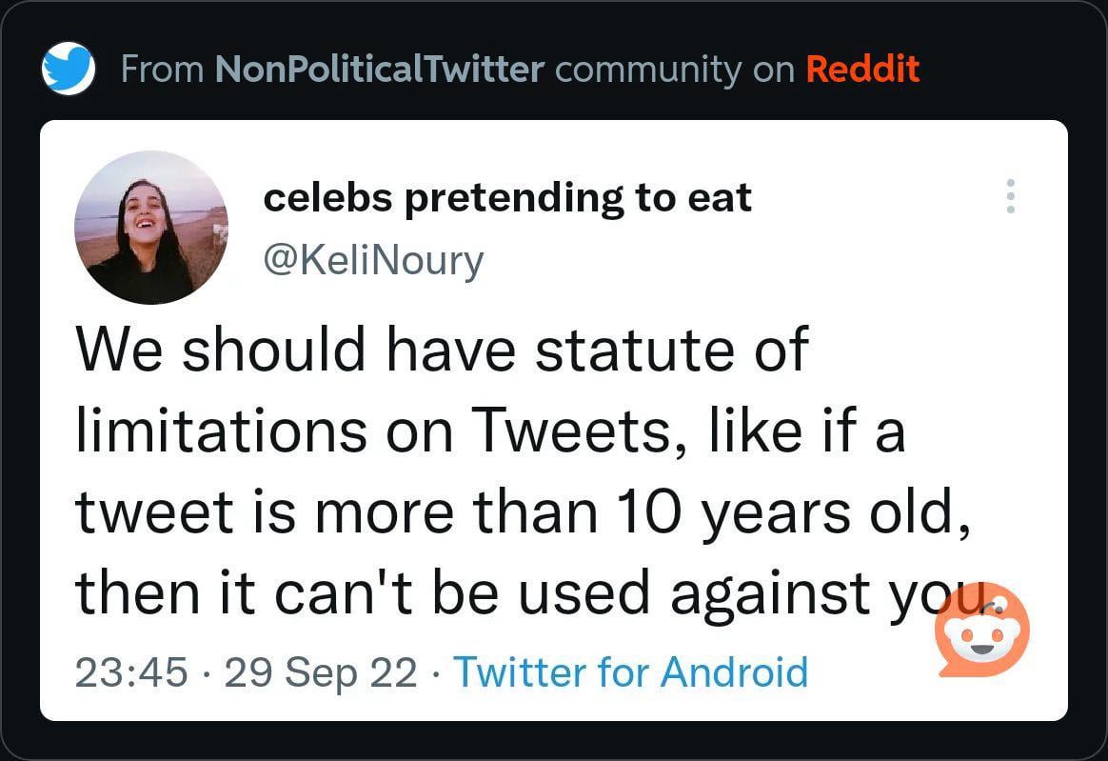
Task: Open the profile picture of celebs pretending to eat
Action: click(x=151, y=228)
